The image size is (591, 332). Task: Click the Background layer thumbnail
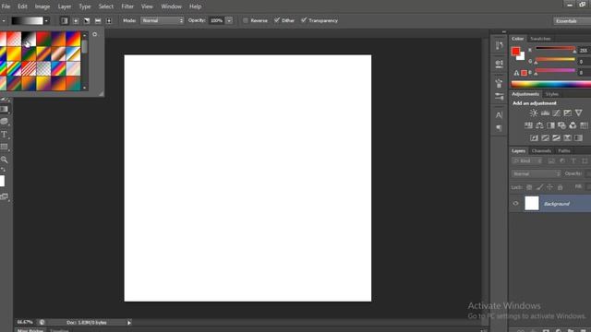tap(532, 203)
